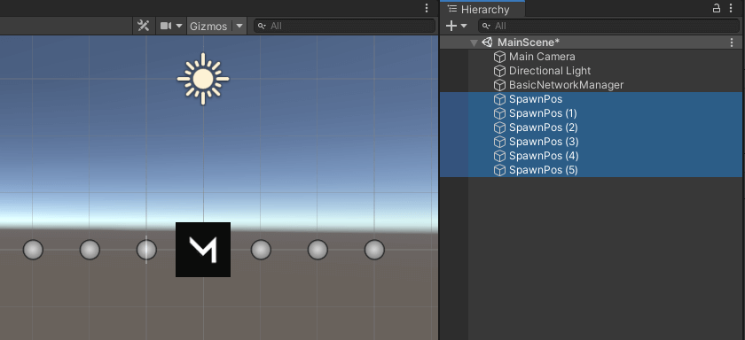This screenshot has height=340, width=745.
Task: Click the scene camera settings icon
Action: (x=166, y=26)
